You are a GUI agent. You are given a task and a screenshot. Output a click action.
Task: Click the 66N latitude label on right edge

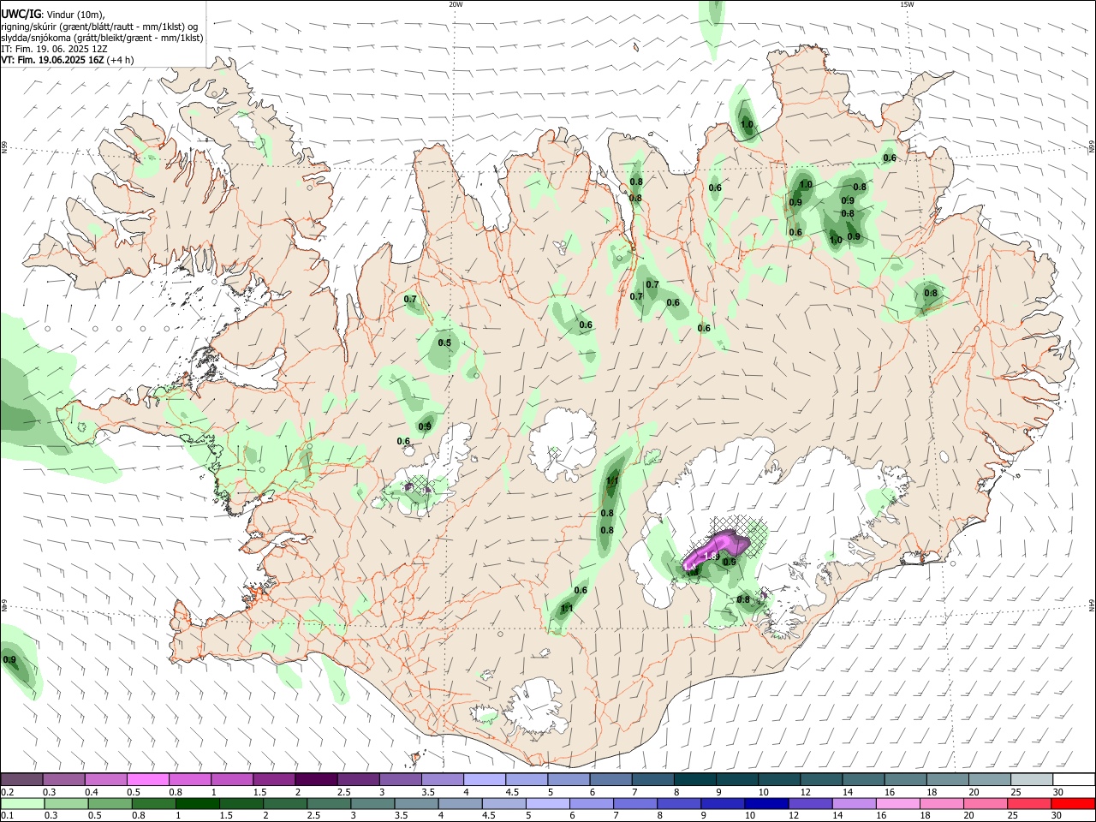coord(1092,147)
